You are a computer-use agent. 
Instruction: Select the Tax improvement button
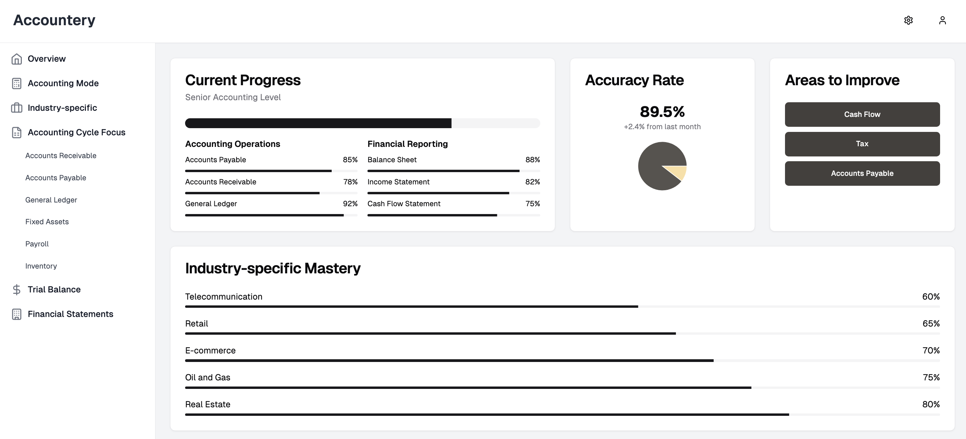pyautogui.click(x=862, y=144)
